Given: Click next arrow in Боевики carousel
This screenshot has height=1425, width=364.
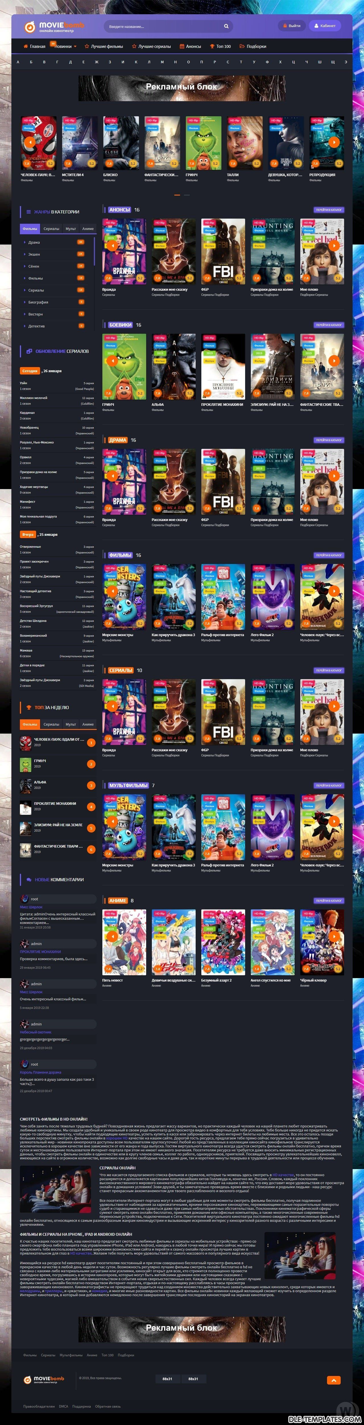Looking at the screenshot, I should pos(334,360).
